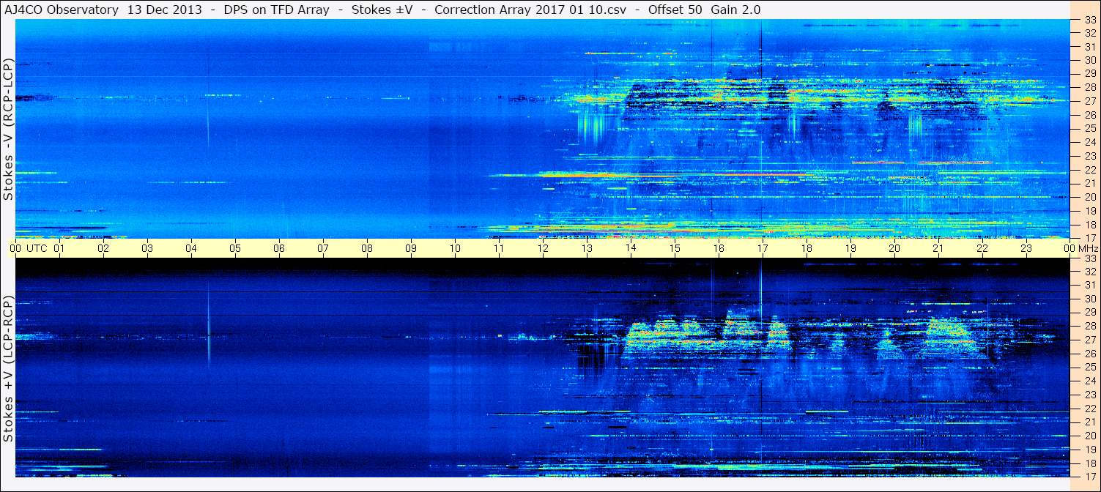
Task: Click the 12 hour time marker
Action: coord(543,248)
